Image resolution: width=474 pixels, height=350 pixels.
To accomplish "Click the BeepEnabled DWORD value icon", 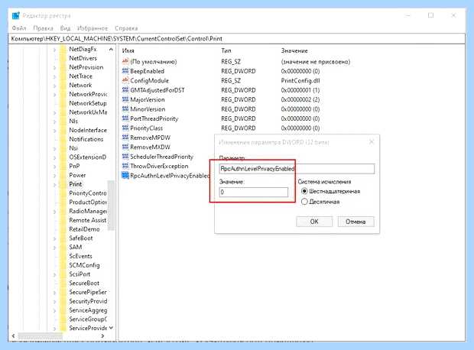I will click(125, 71).
